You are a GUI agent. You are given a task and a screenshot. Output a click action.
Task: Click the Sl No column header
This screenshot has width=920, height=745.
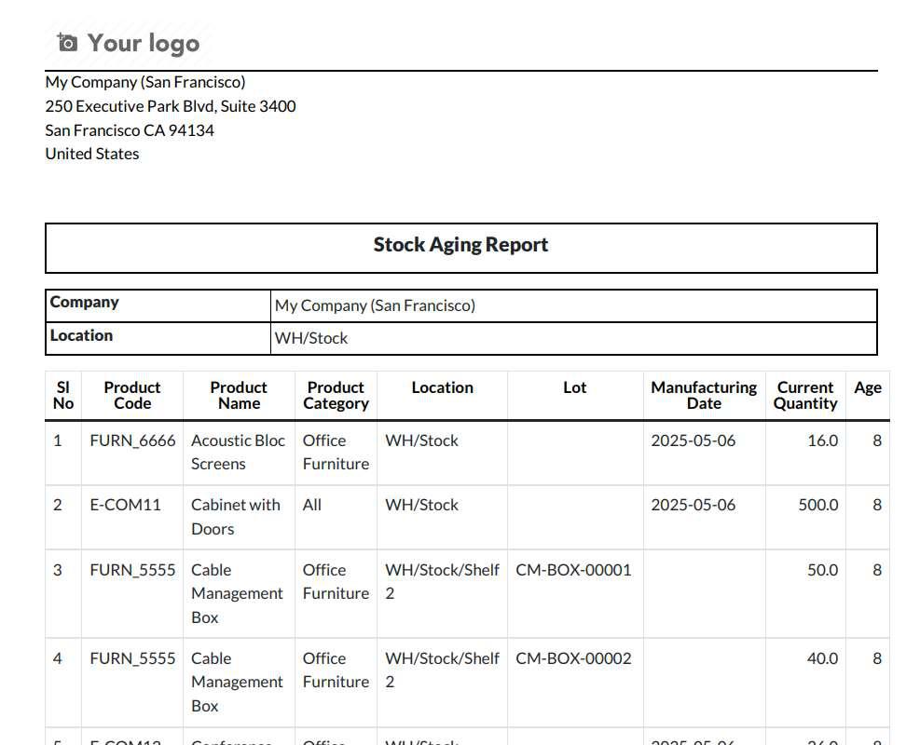[x=63, y=396]
